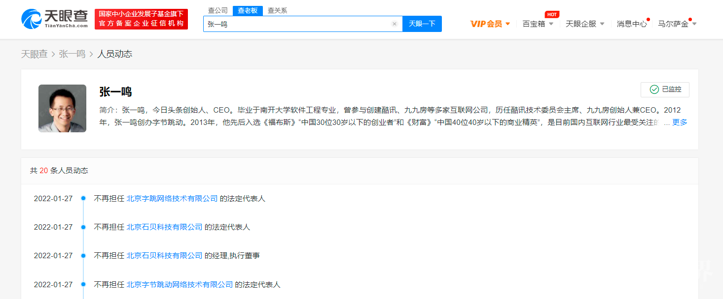This screenshot has width=723, height=299.
Task: Open 北京字跳网络技术有限公司 company link
Action: tap(172, 198)
